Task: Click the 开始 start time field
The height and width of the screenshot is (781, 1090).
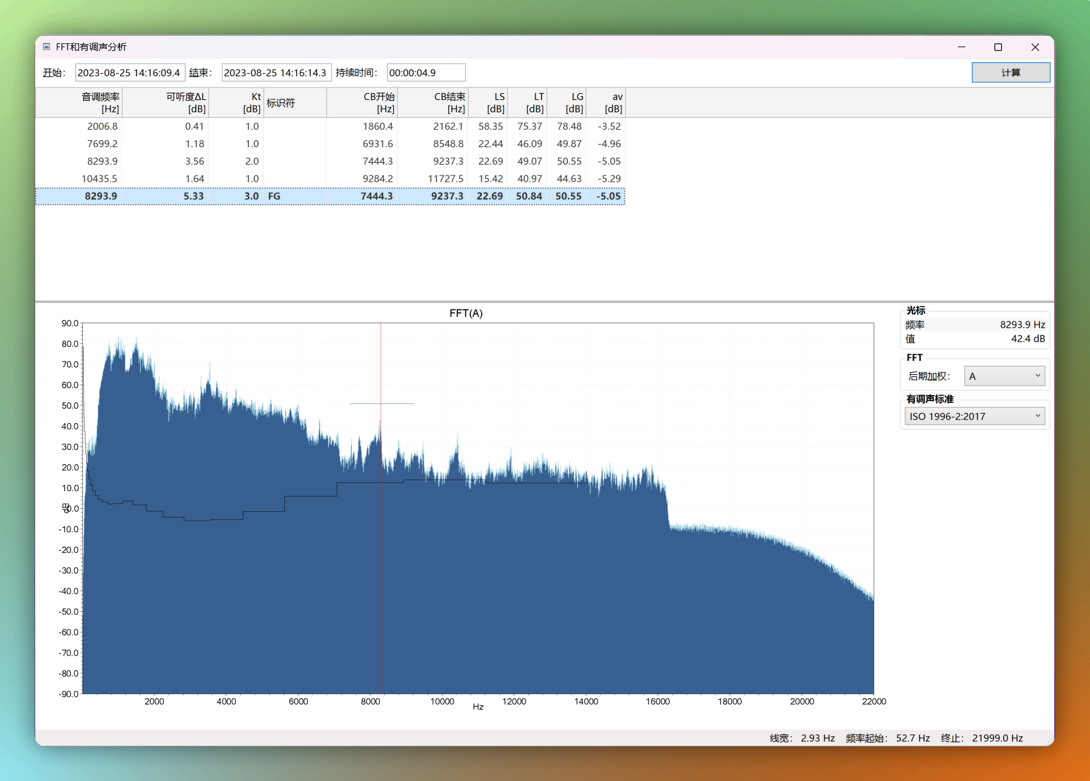Action: (130, 73)
